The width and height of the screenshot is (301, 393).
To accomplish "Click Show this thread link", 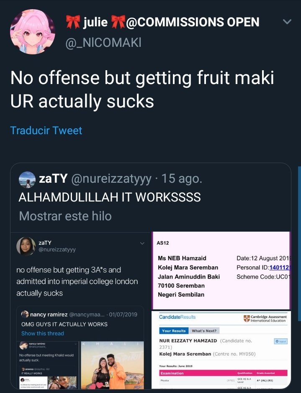I will click(x=43, y=333).
